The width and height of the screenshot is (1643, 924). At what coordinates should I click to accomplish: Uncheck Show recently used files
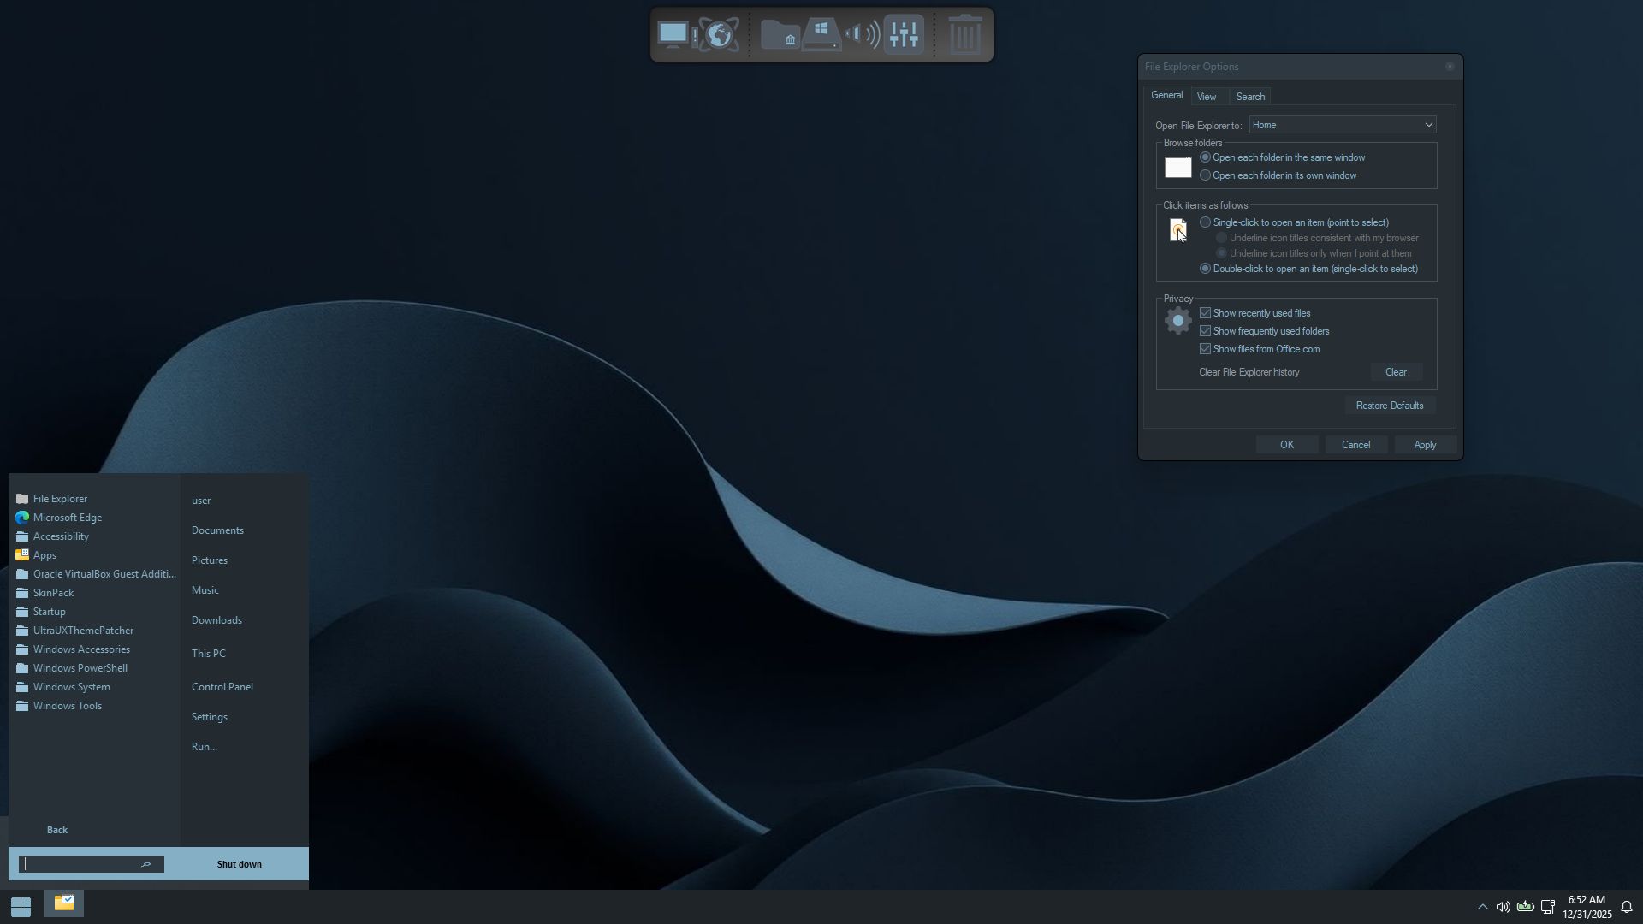pyautogui.click(x=1206, y=313)
